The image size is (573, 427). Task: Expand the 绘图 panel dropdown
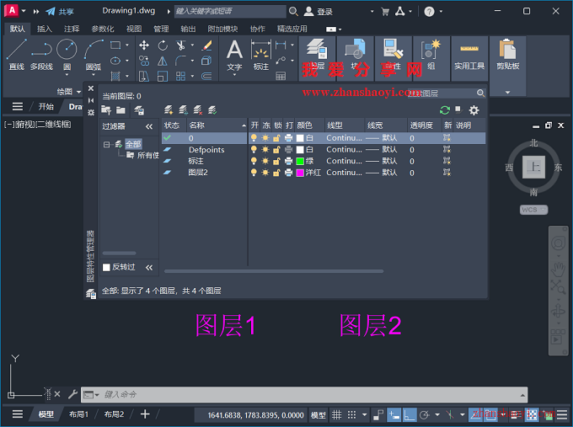pos(78,91)
